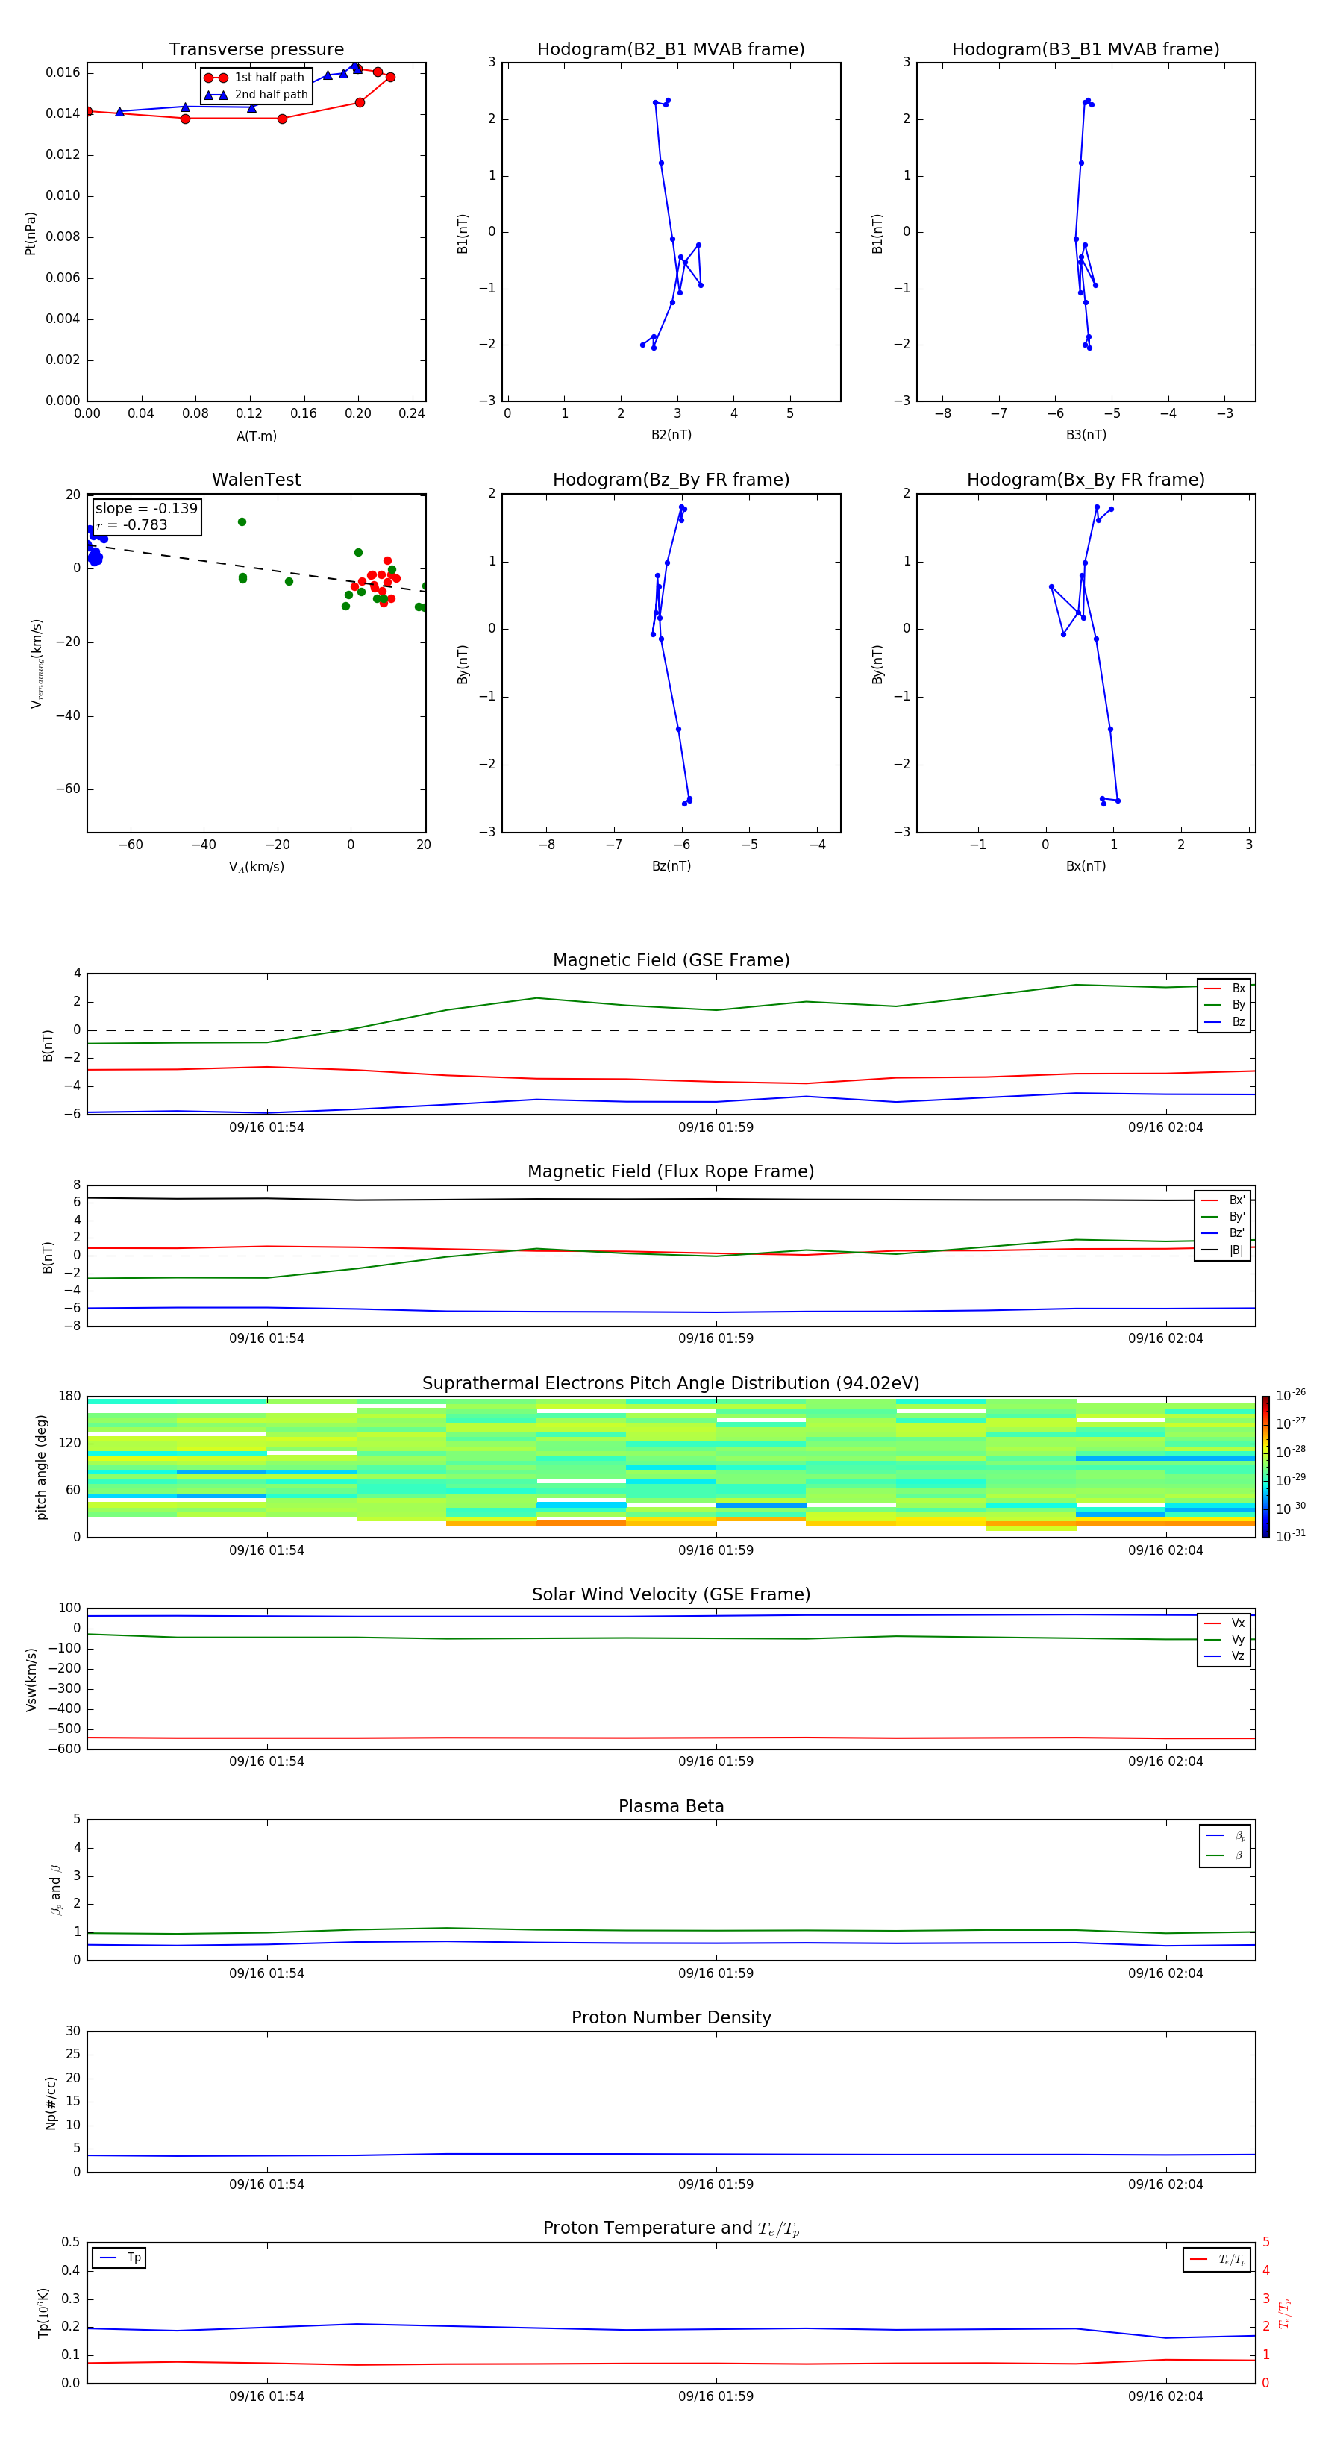Click the "180" tick on pitch angle axis

click(70, 1397)
